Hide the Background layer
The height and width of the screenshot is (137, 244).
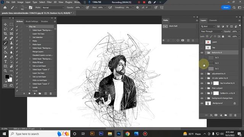click(202, 103)
